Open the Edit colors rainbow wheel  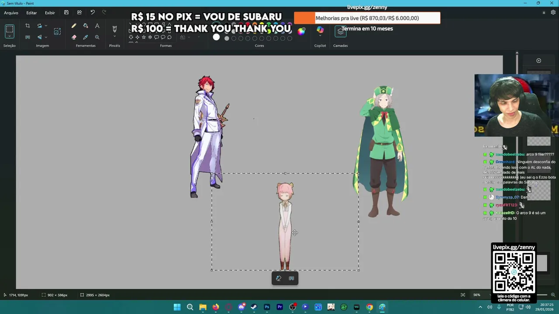[x=301, y=31]
